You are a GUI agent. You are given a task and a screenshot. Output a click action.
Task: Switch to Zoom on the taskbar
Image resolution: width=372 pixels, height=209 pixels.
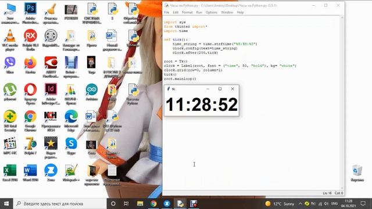coord(167,204)
